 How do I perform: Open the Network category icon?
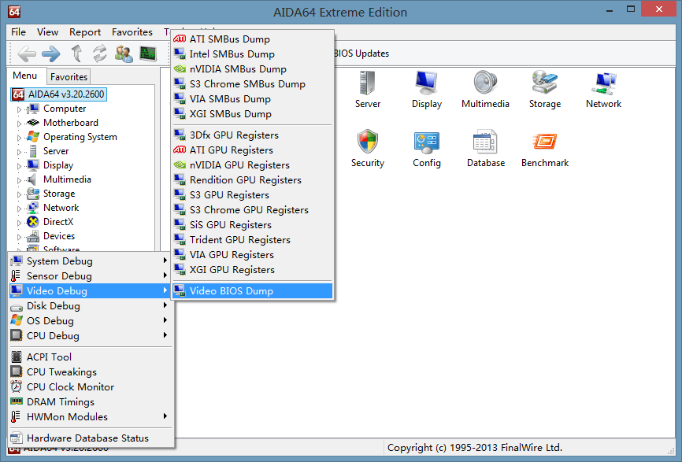coord(604,90)
